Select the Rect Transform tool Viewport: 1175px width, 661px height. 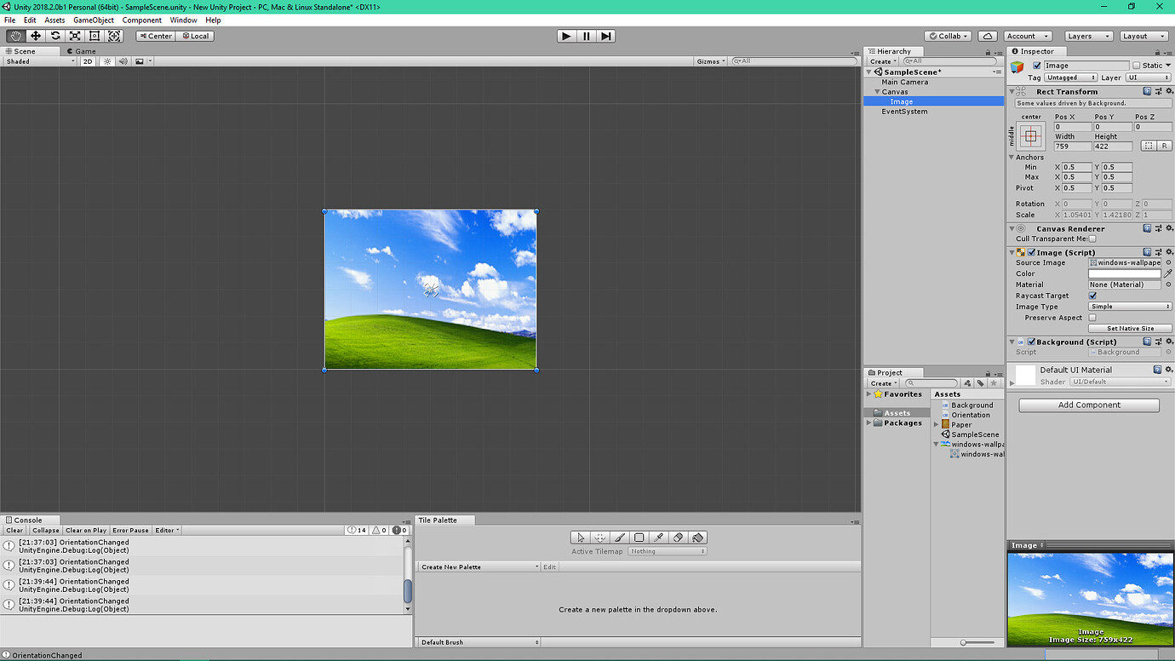click(95, 36)
